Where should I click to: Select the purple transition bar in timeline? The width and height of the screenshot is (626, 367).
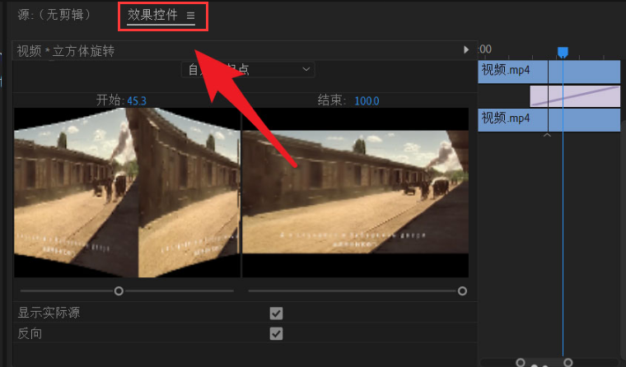pos(575,96)
